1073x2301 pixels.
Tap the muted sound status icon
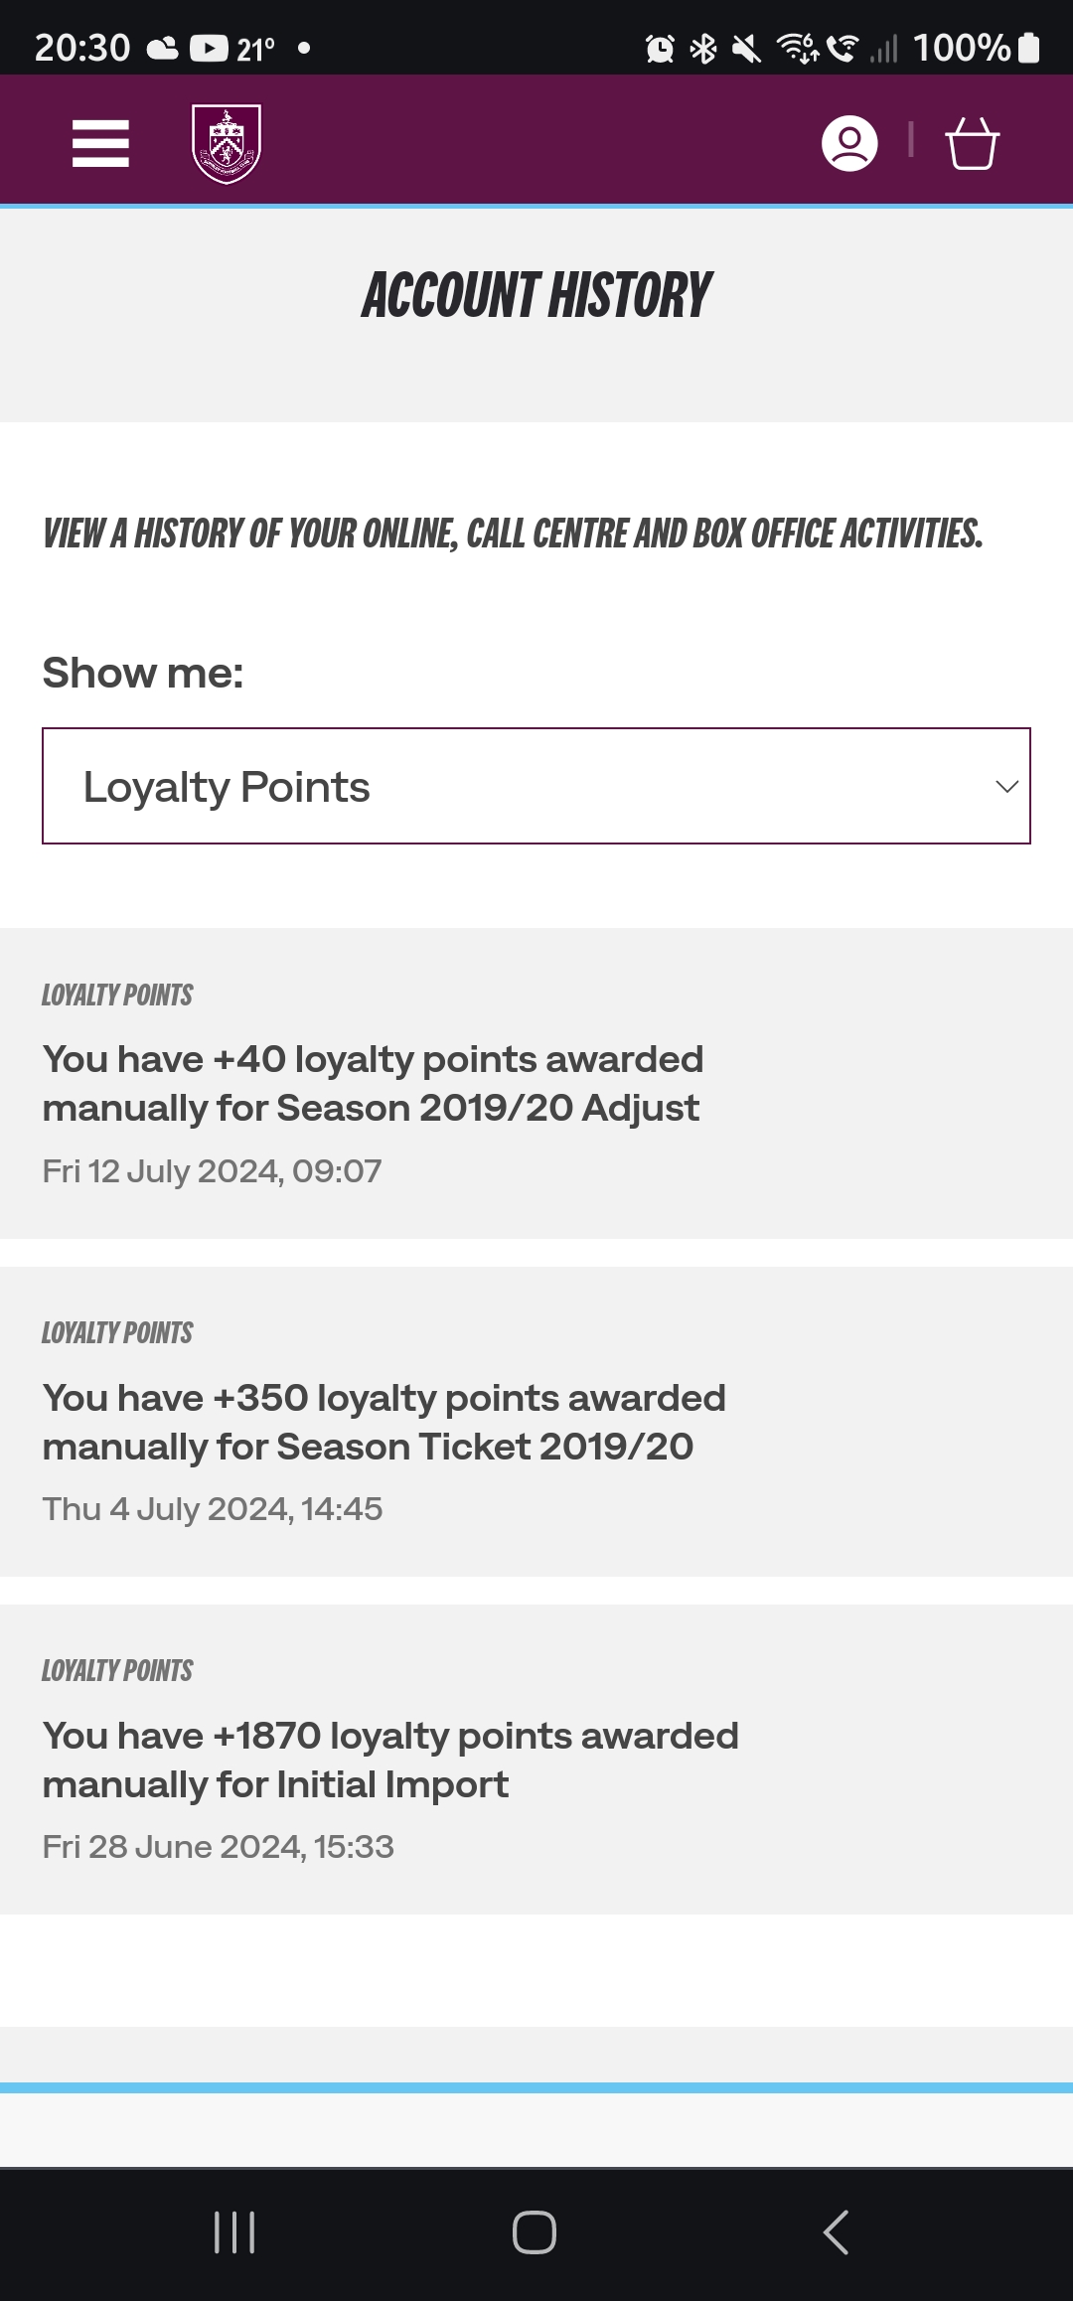click(x=746, y=48)
